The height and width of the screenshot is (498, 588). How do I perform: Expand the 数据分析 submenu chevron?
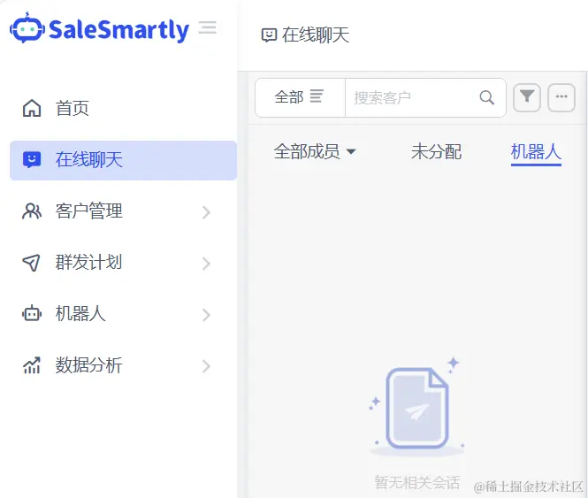click(206, 367)
